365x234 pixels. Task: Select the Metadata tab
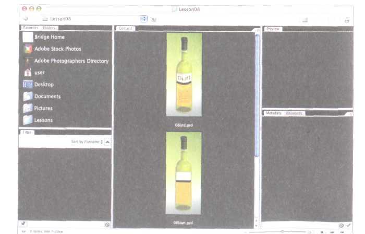coord(274,113)
